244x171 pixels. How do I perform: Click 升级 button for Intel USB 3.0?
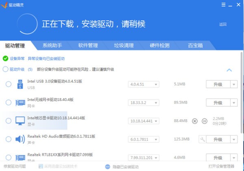click(218, 84)
